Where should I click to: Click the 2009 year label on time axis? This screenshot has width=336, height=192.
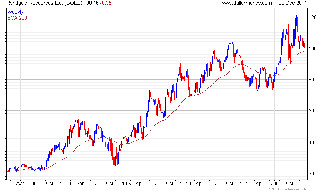125,184
